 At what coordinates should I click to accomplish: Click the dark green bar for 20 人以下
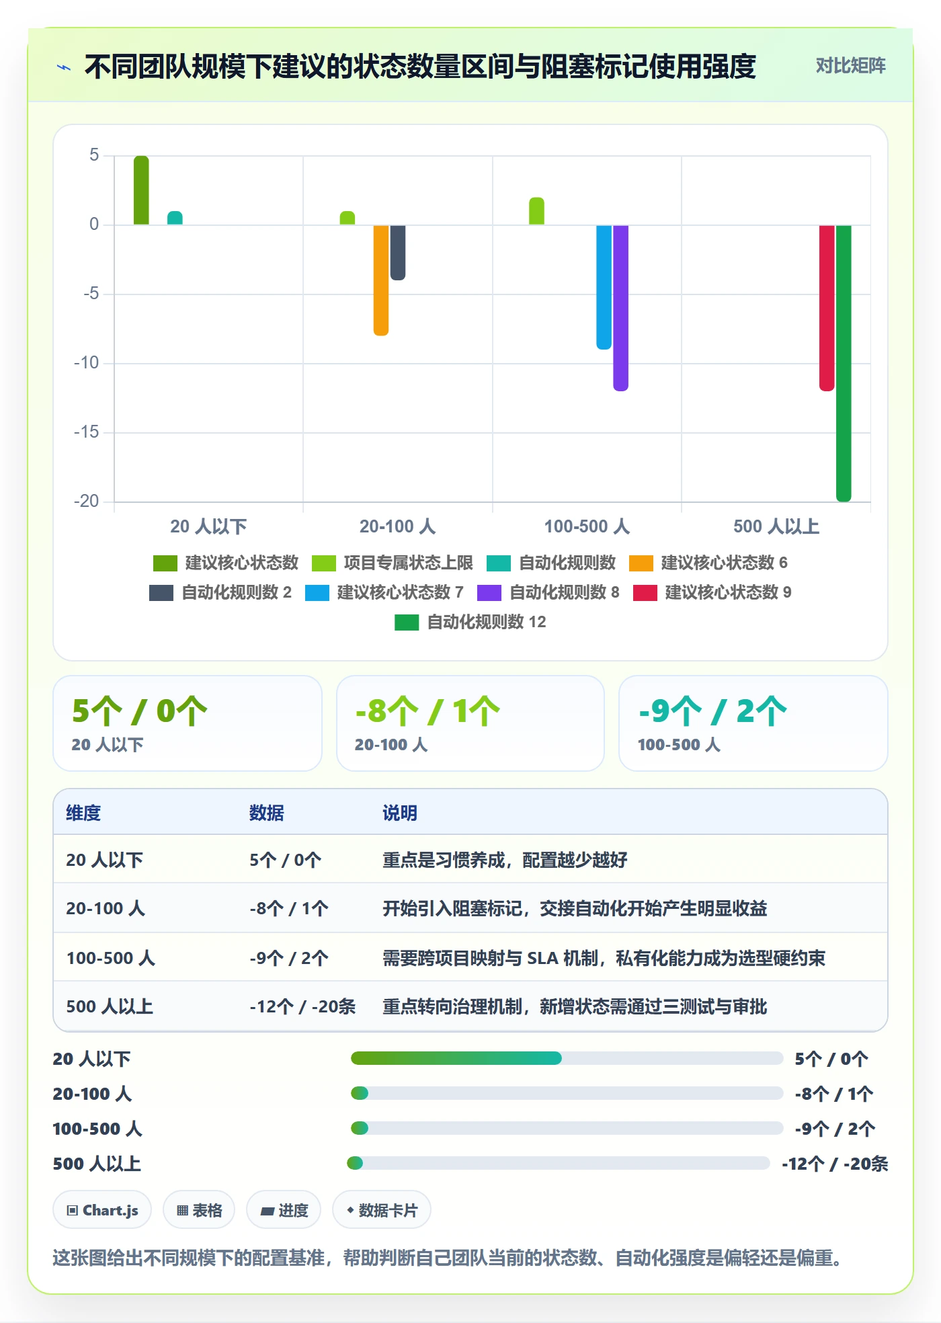pyautogui.click(x=141, y=190)
